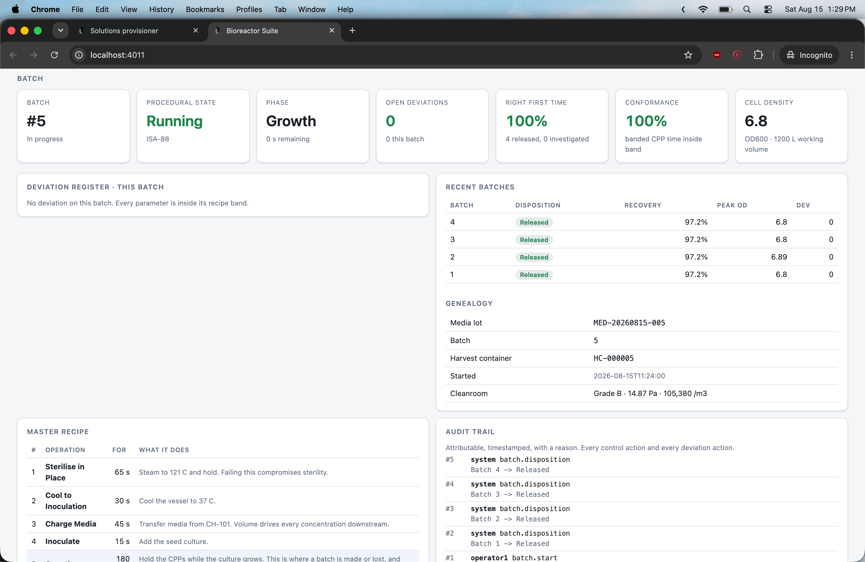Click the Apple menu icon
This screenshot has width=865, height=562.
point(15,9)
